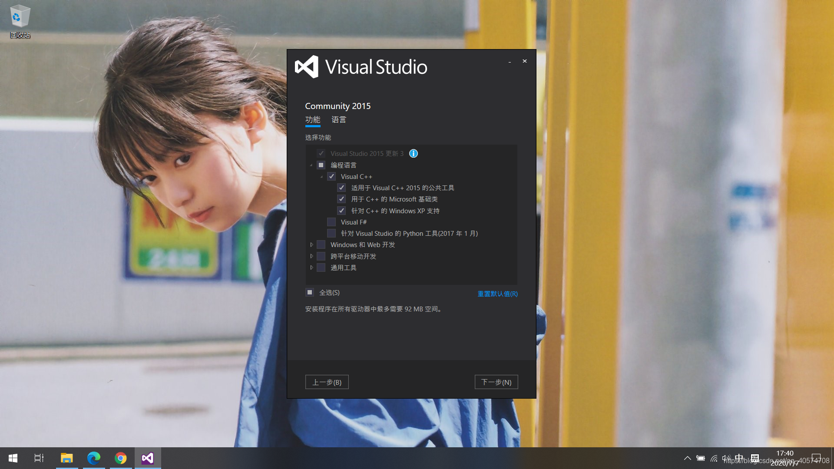Open Google Chrome from the taskbar
This screenshot has height=469, width=834.
click(x=121, y=458)
